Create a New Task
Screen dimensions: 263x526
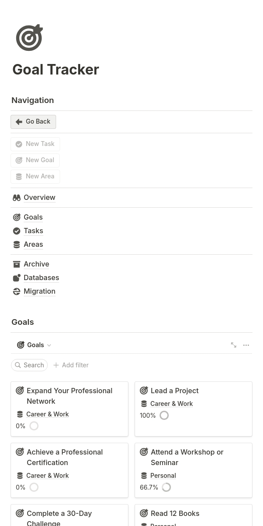tap(35, 144)
